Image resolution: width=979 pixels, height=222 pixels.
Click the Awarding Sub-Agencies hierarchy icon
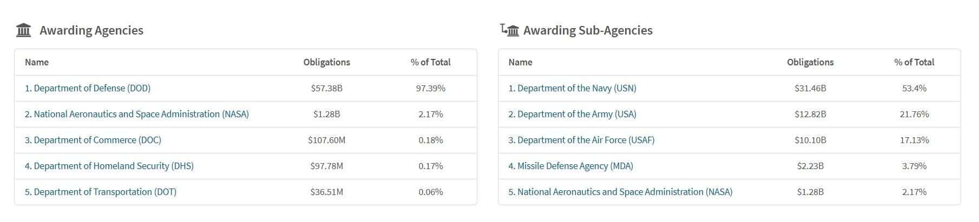tap(510, 30)
